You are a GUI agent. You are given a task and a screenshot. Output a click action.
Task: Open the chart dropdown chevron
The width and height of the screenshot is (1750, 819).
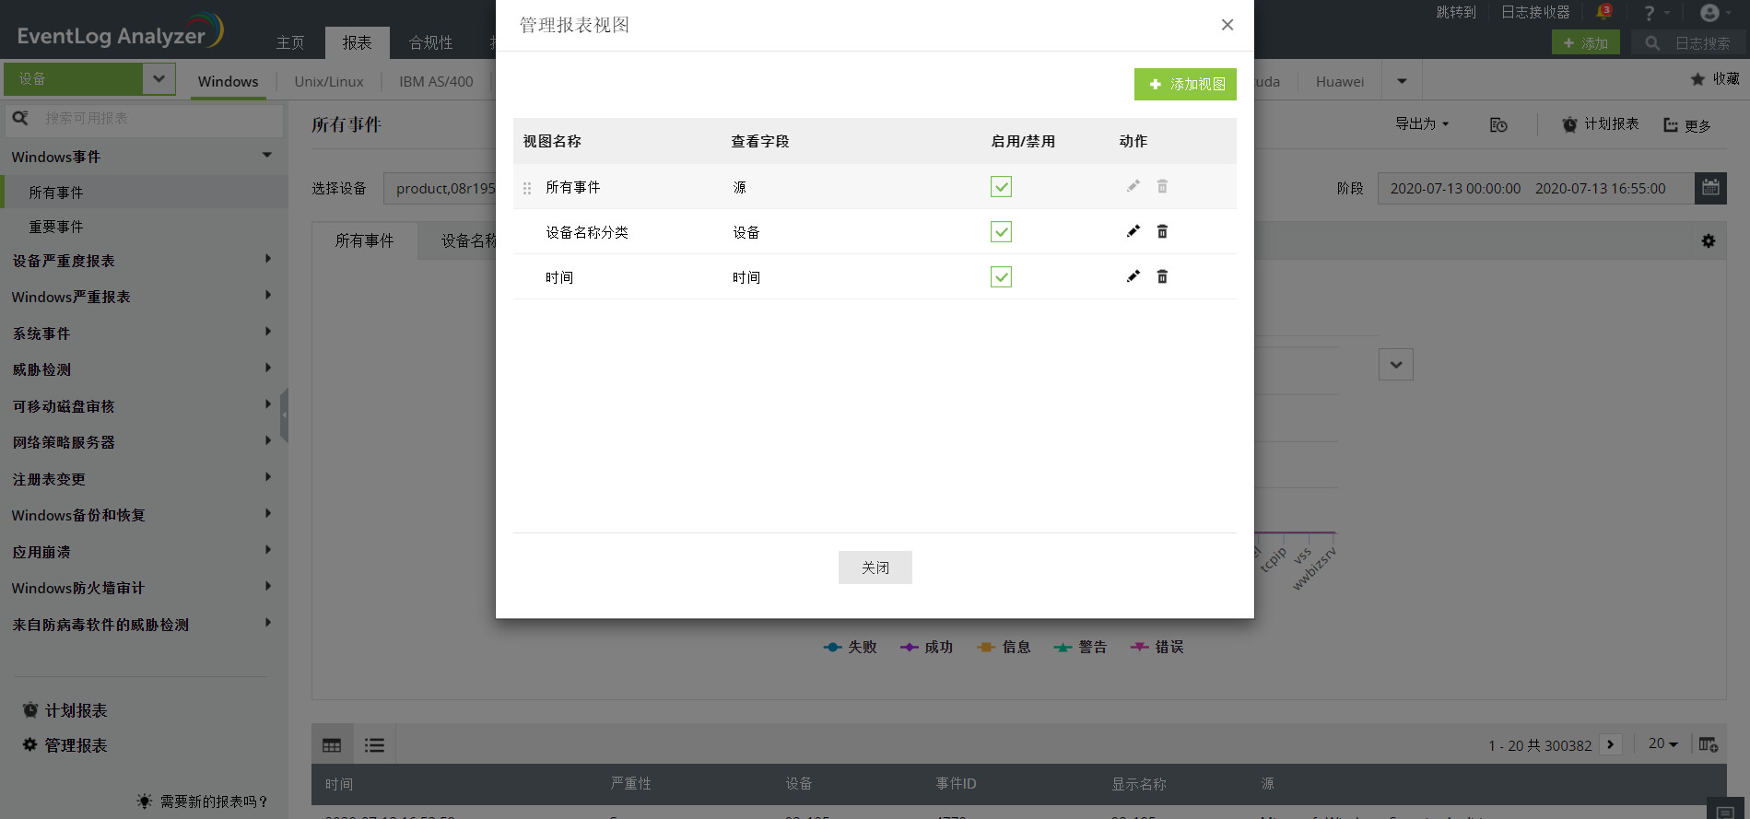coord(1396,365)
